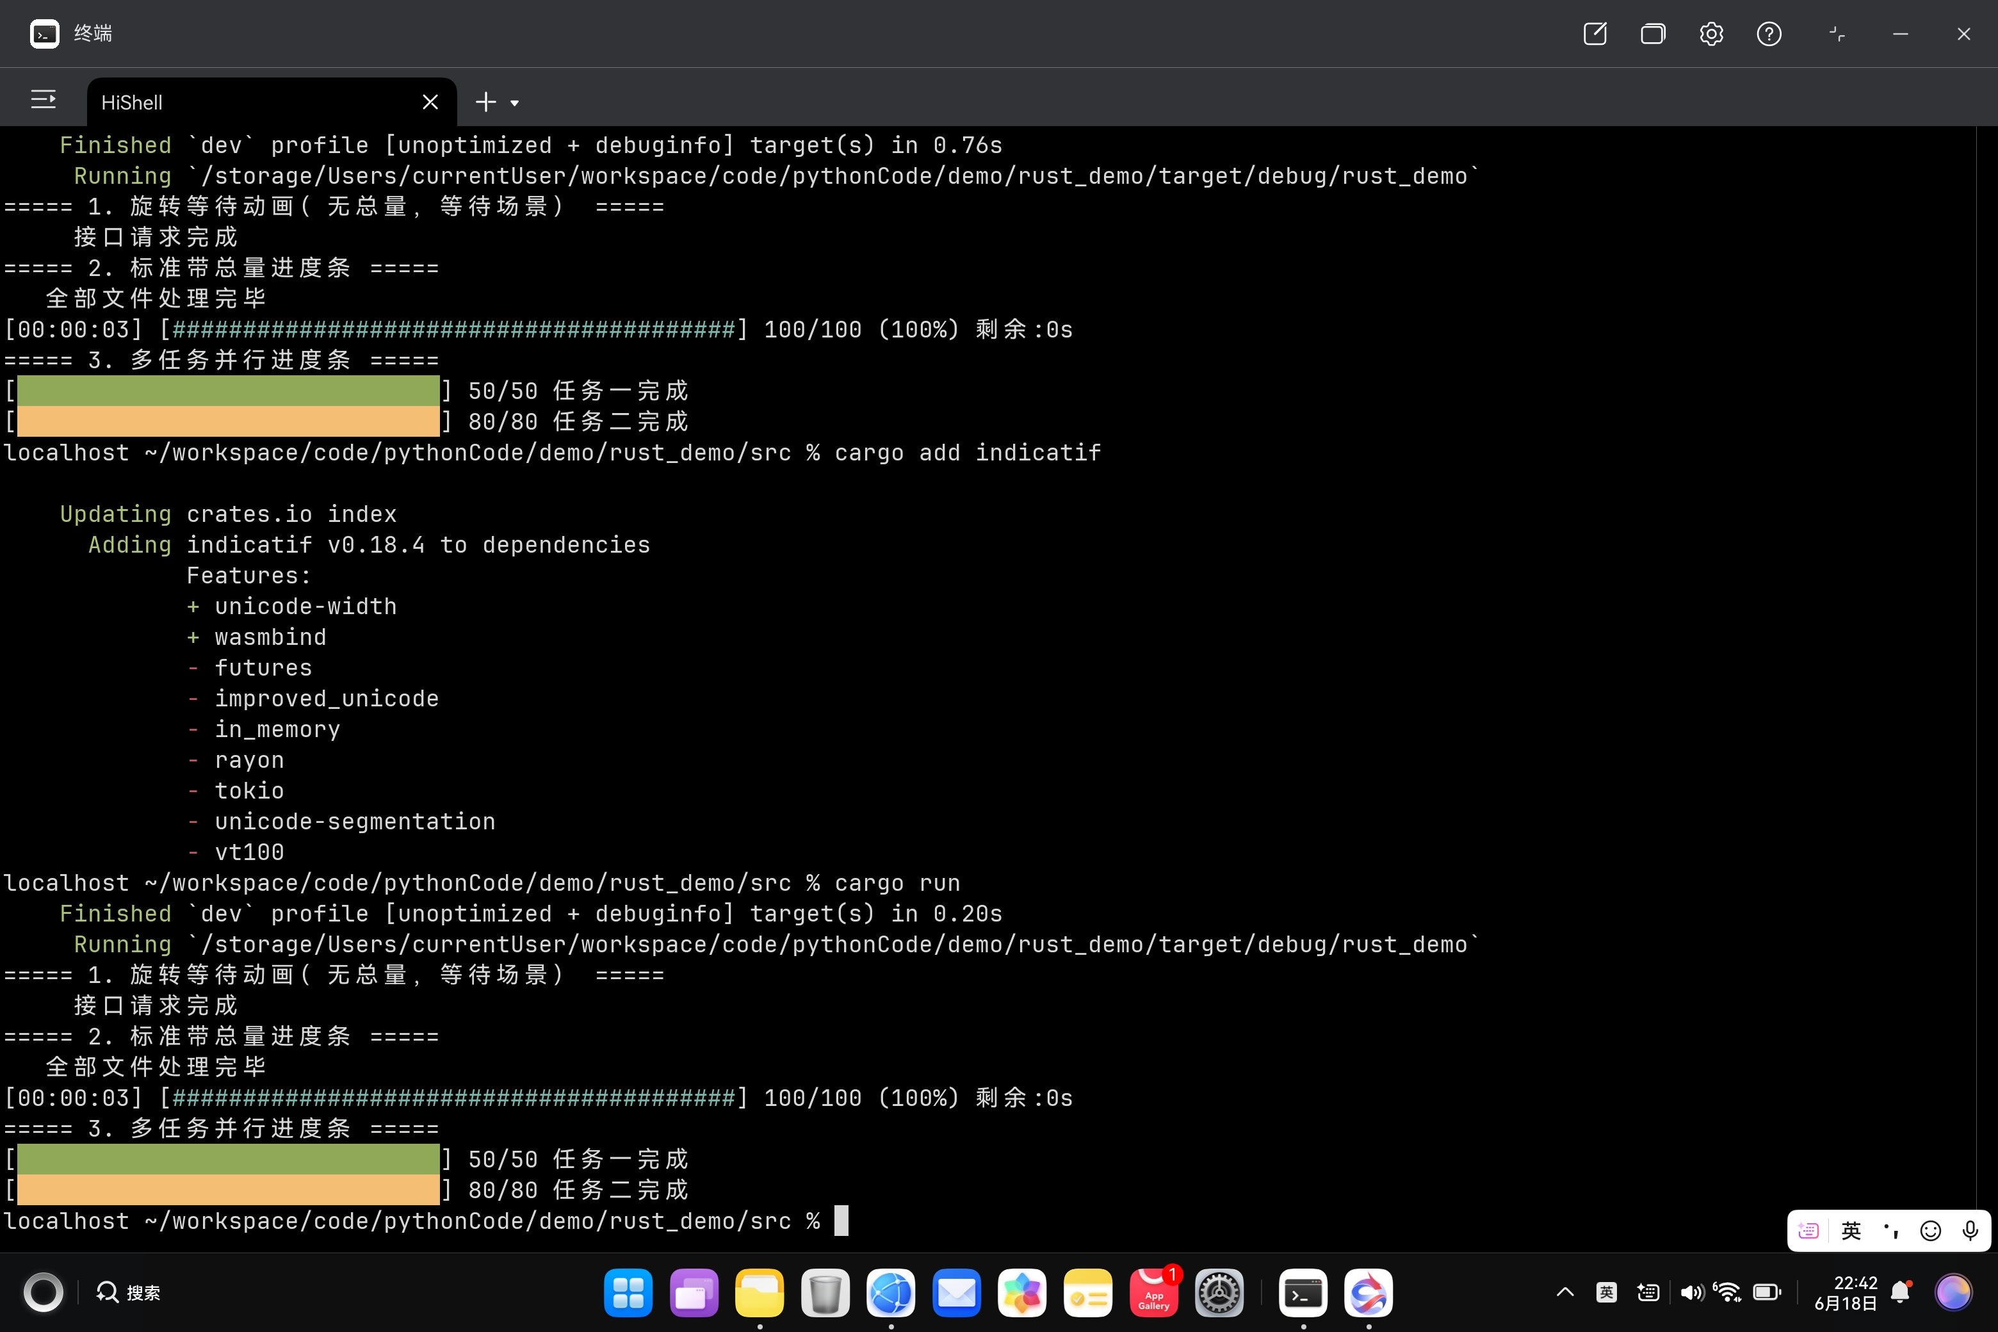Expand the new tab dropdown arrow
The image size is (1998, 1332).
514,103
